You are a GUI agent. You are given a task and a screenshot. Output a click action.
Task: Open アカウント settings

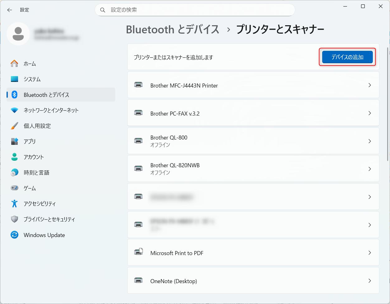click(61, 157)
